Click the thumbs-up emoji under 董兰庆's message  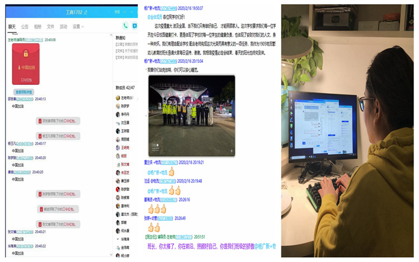tap(171, 171)
